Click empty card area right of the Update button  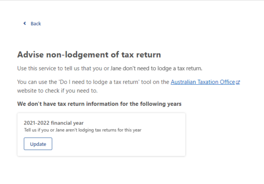tap(118, 144)
